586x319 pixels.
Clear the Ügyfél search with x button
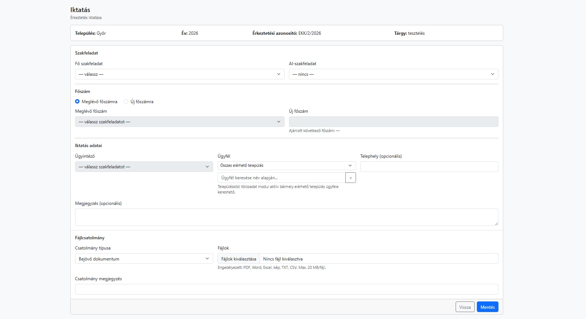click(x=351, y=178)
